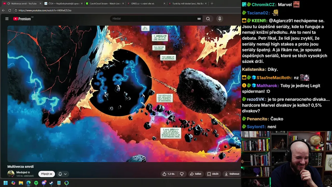Close the Multiverza smrdí YouTube tab
Screen dimensions: 332x187
point(40,4)
